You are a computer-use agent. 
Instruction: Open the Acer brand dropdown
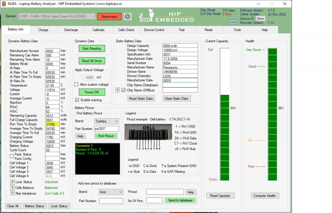111,192
